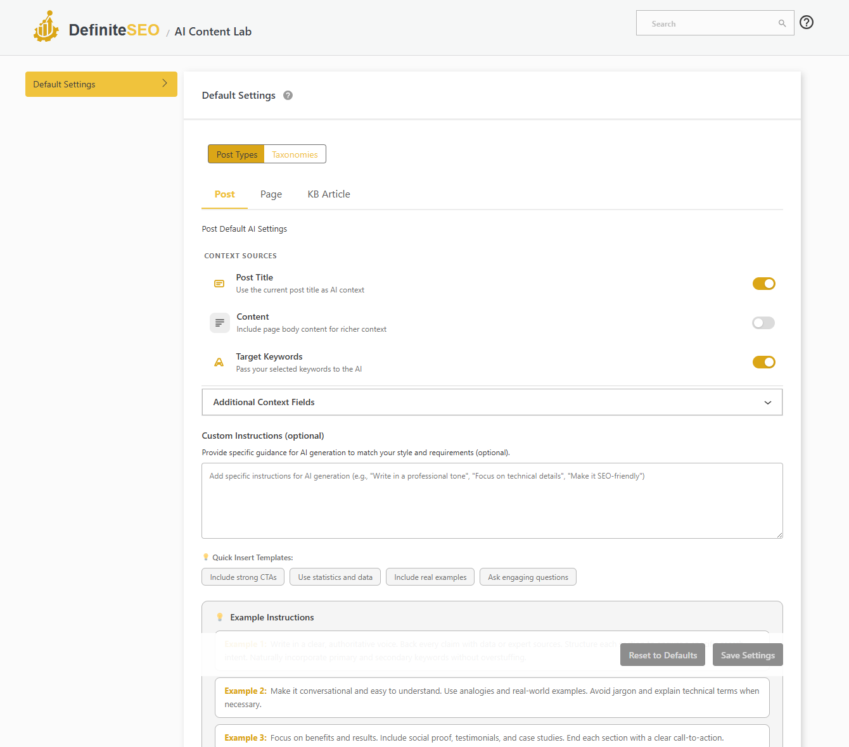
Task: Switch to the Taxonomies tab
Action: coord(295,154)
